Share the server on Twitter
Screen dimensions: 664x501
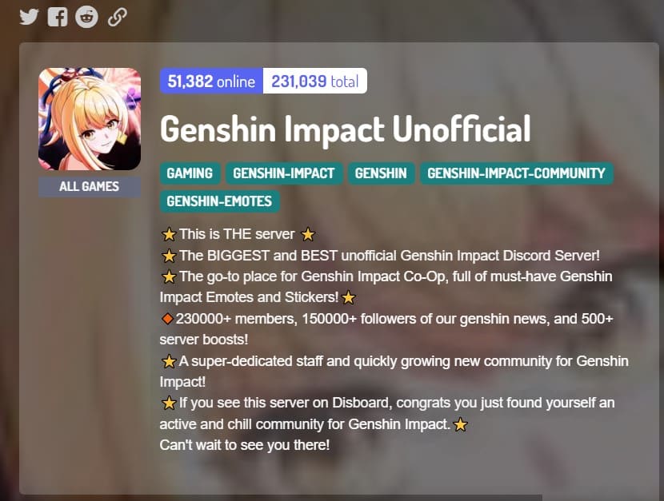coord(29,18)
